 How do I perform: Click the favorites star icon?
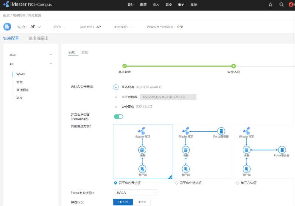coord(270,4)
